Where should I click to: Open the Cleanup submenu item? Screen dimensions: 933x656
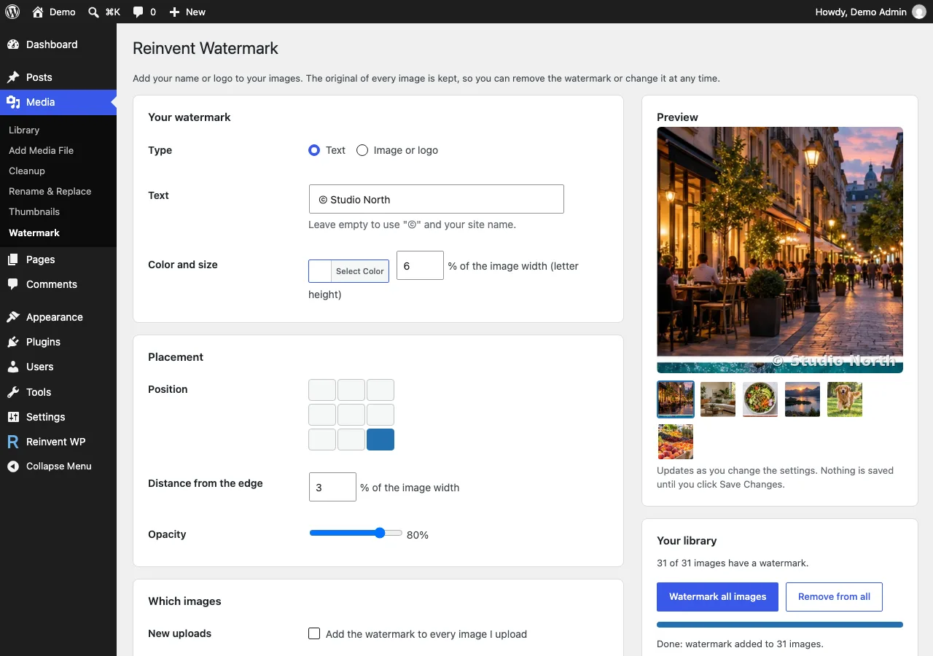27,171
